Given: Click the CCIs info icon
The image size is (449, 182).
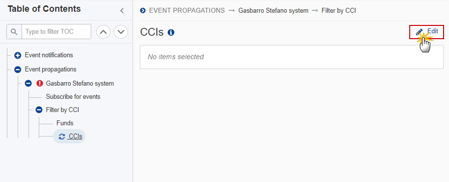Looking at the screenshot, I should tap(171, 33).
